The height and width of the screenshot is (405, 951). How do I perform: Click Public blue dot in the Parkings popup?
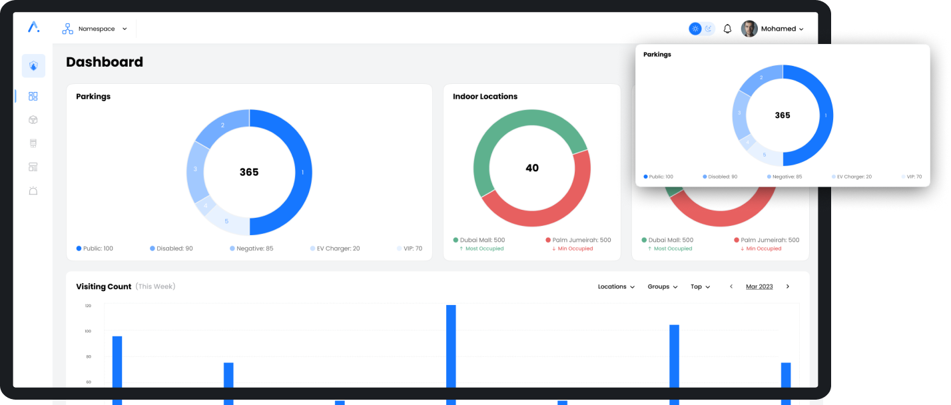[645, 177]
